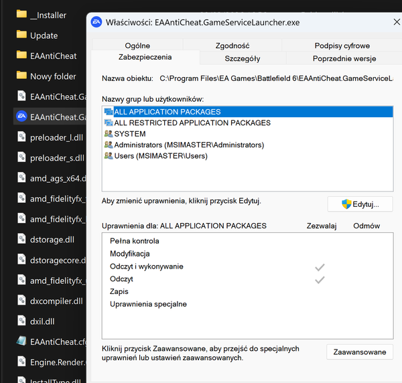
Task: Click the SYSTEM user group entry
Action: point(129,134)
